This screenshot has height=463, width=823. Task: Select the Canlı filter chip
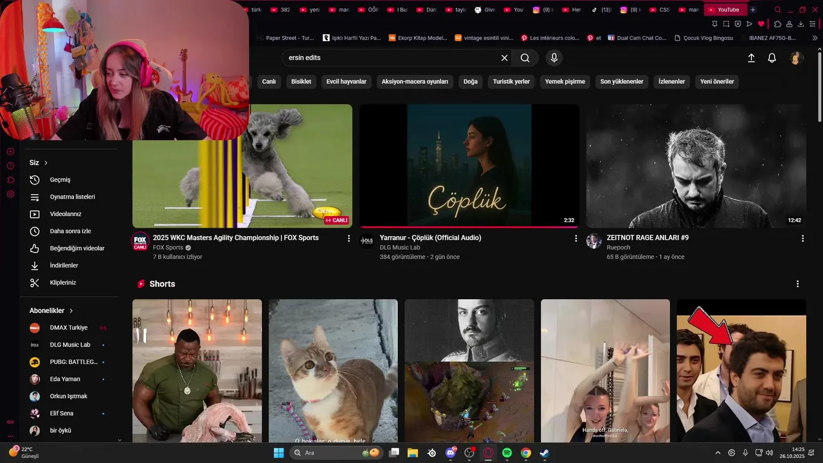pyautogui.click(x=269, y=82)
